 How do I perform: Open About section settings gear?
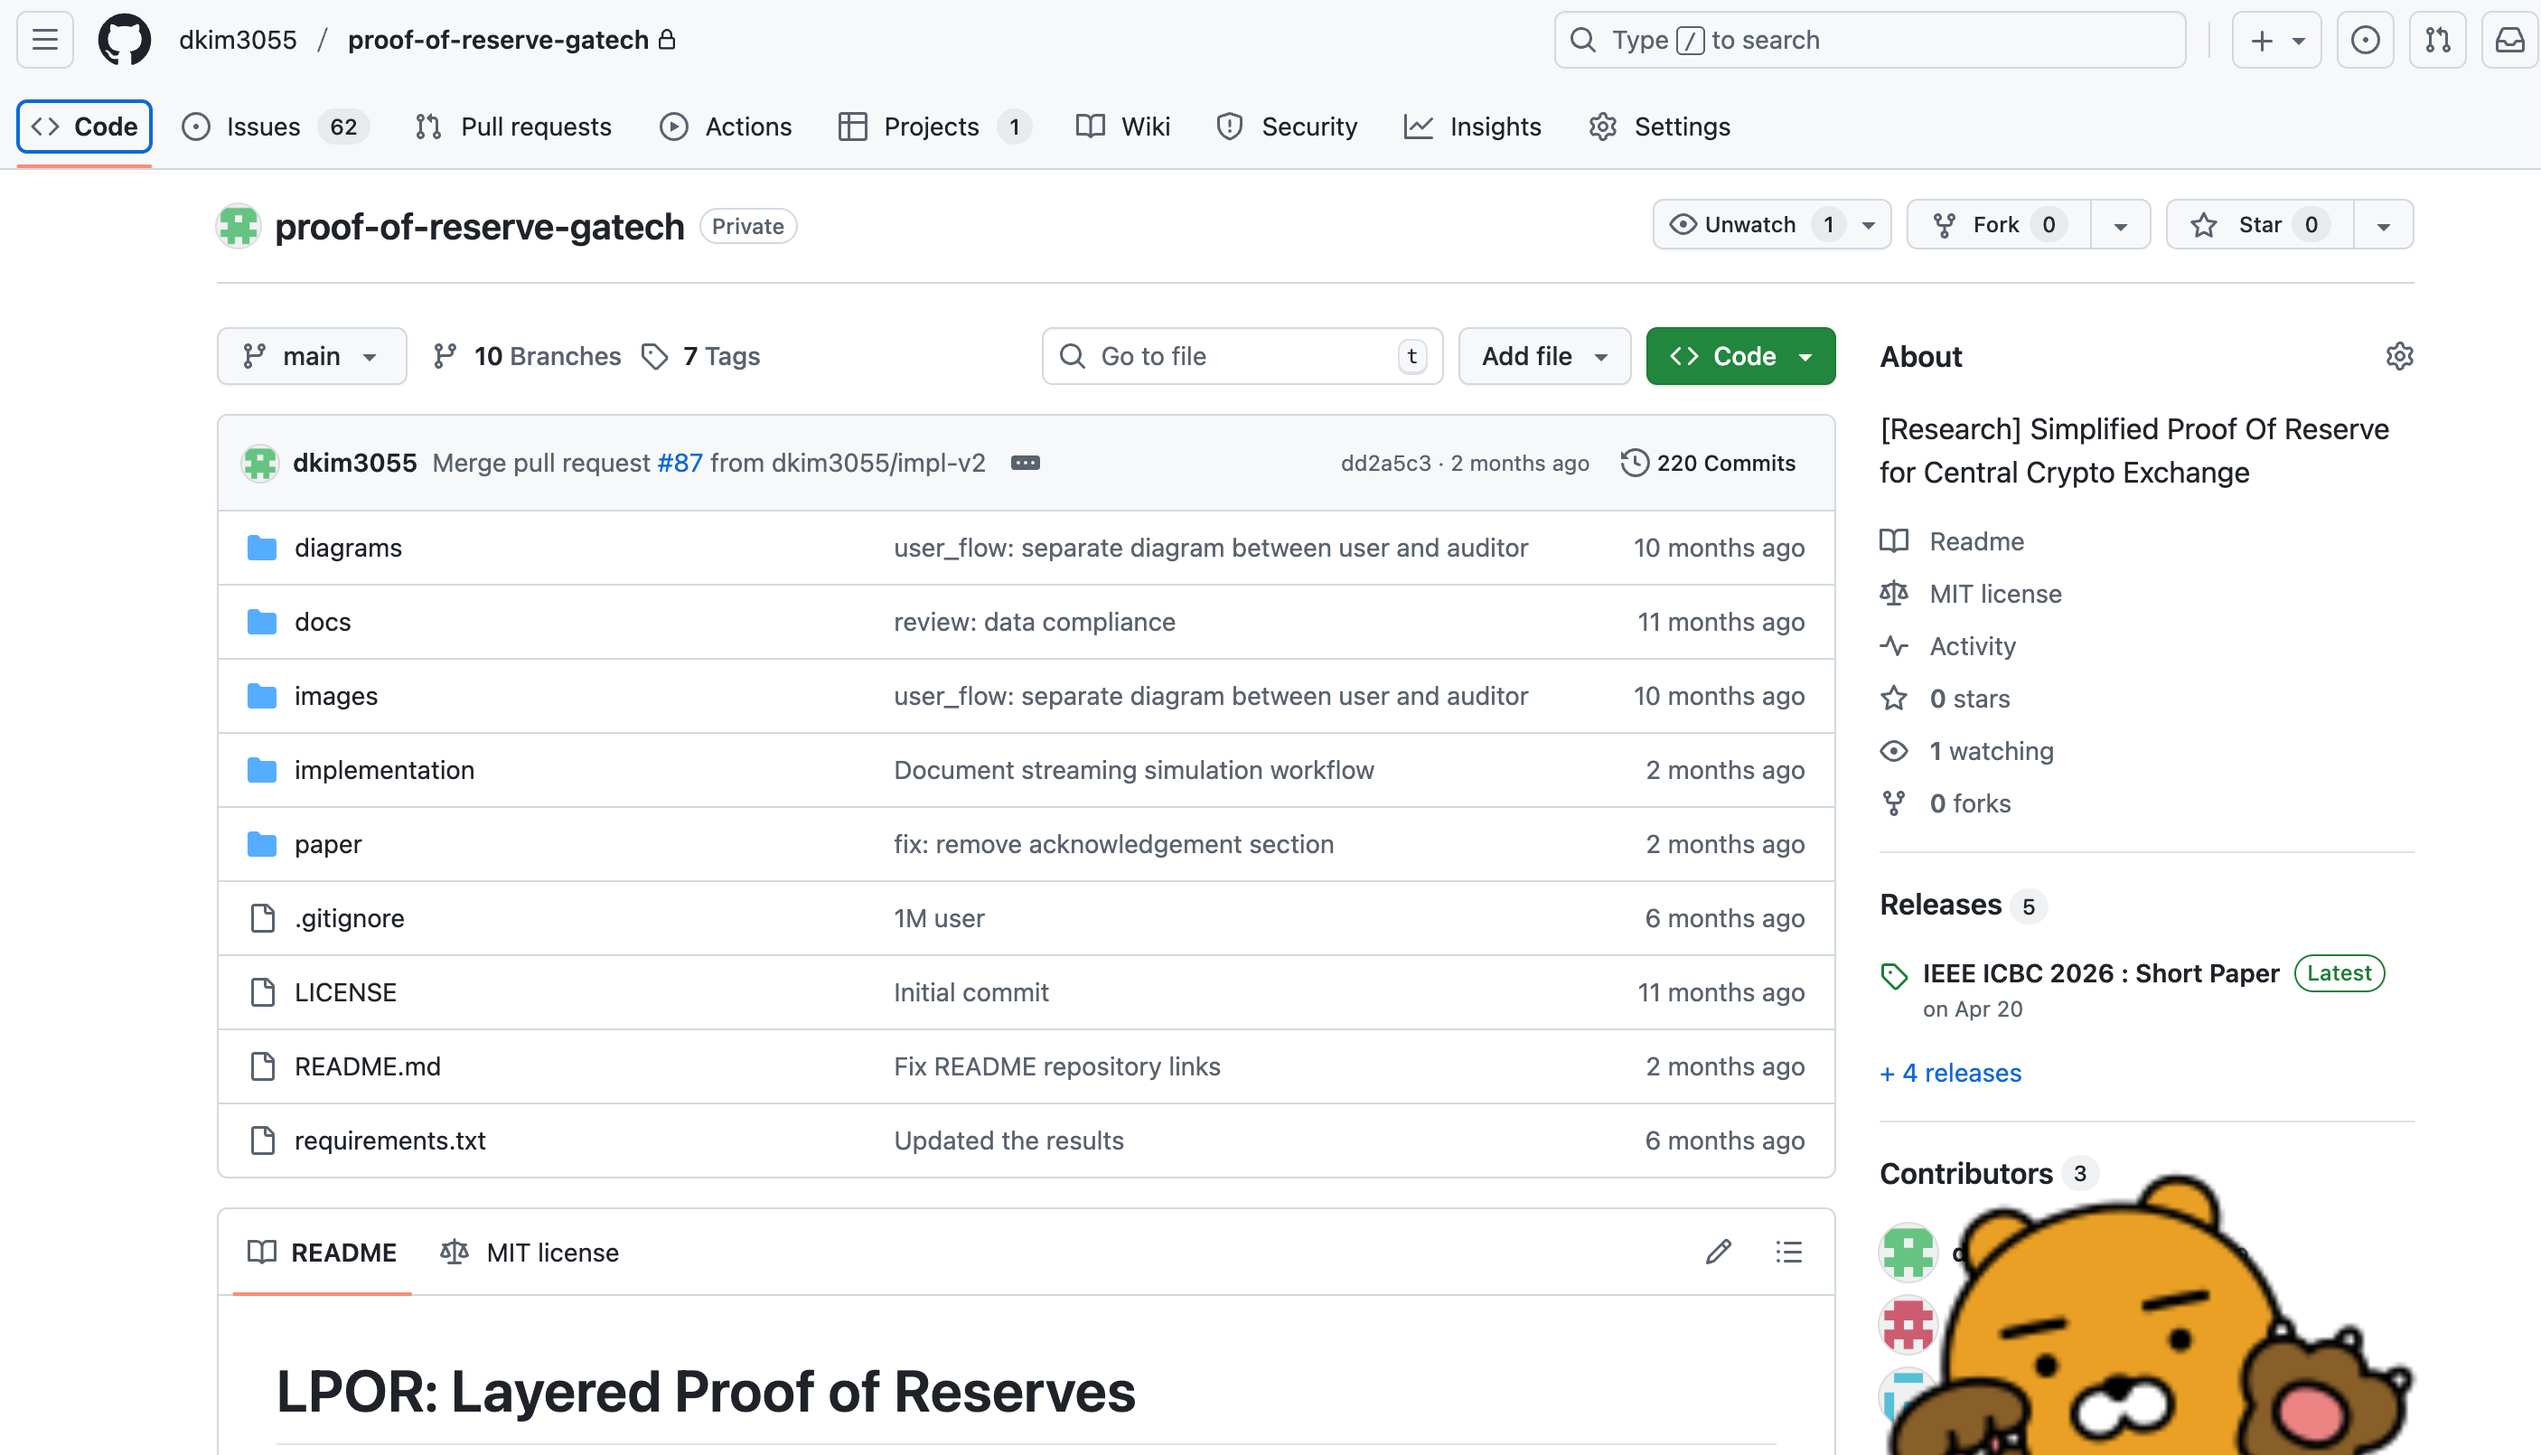2399,357
